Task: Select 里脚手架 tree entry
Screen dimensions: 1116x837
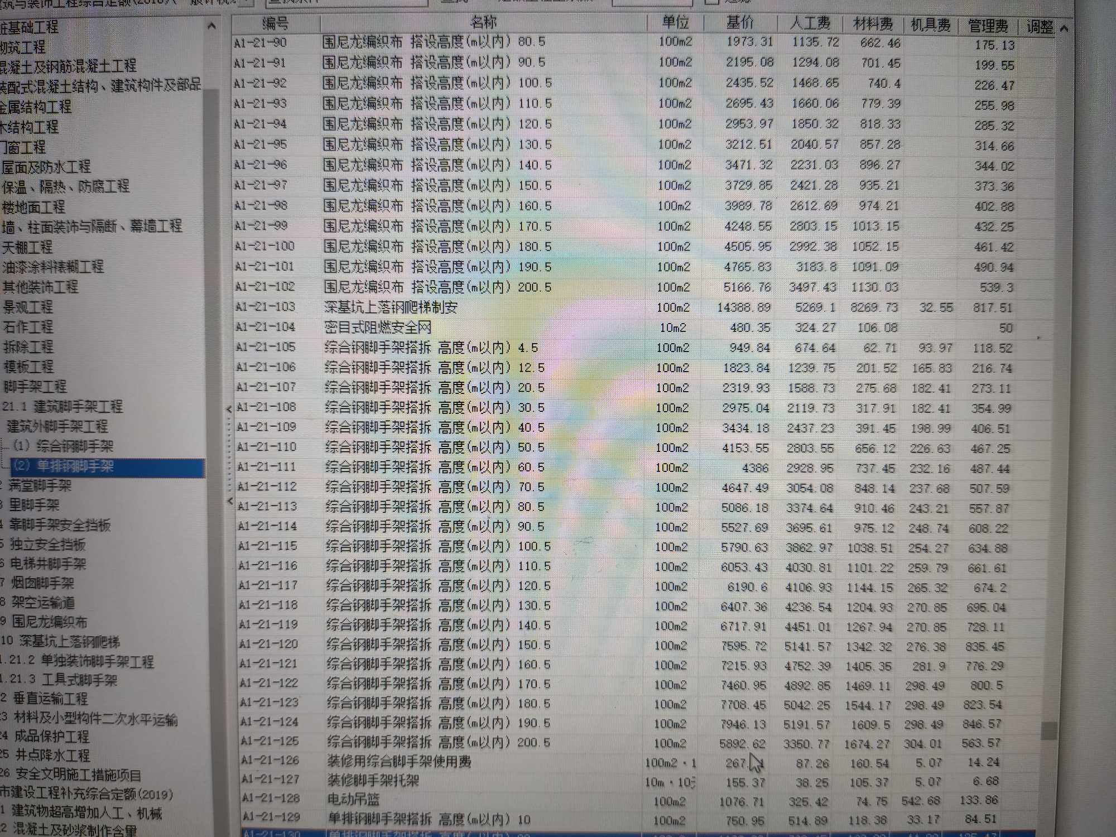Action: [34, 506]
